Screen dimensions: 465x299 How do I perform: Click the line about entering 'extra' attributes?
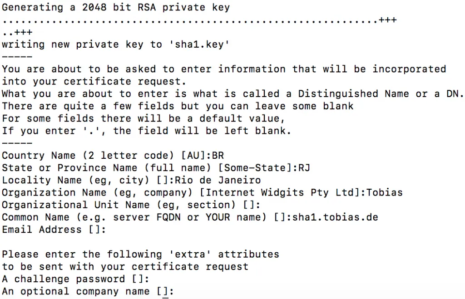pos(140,255)
